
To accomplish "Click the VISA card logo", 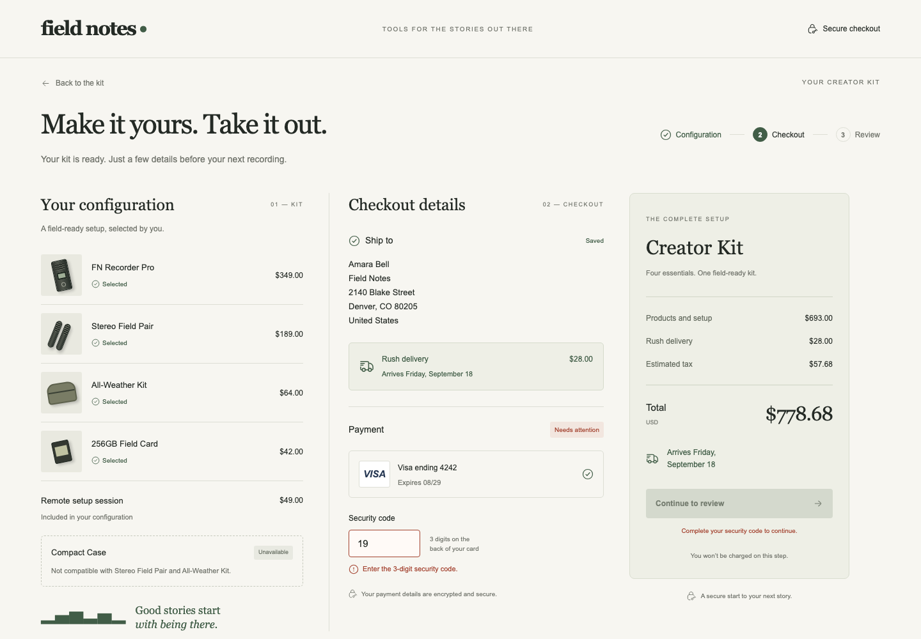I will (x=375, y=474).
